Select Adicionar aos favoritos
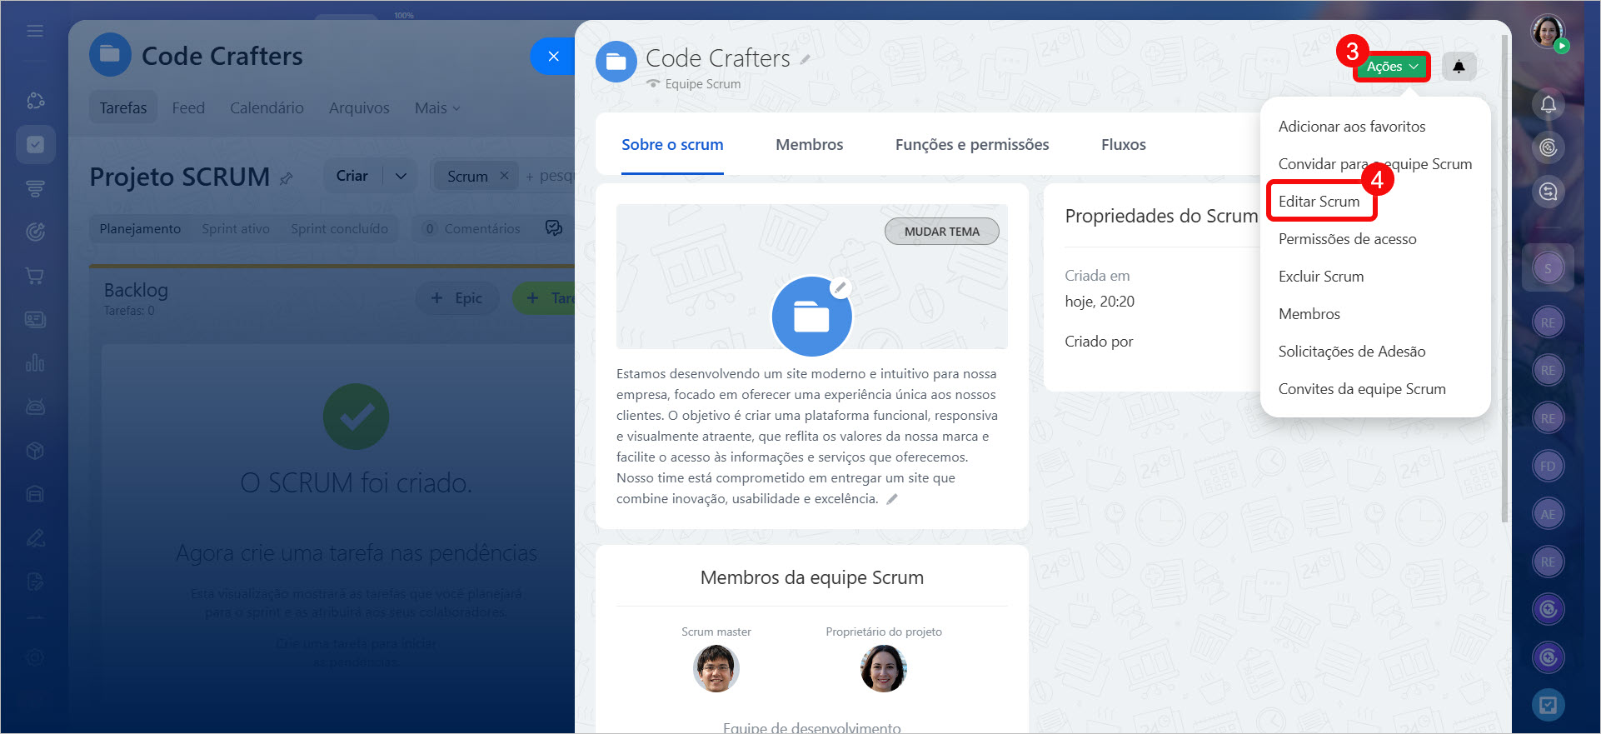This screenshot has height=734, width=1601. click(x=1351, y=127)
